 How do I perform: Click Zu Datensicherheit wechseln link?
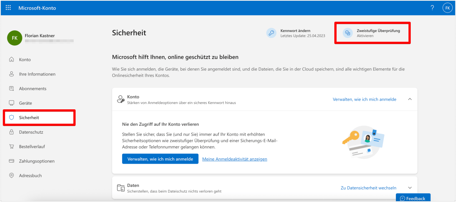point(369,188)
